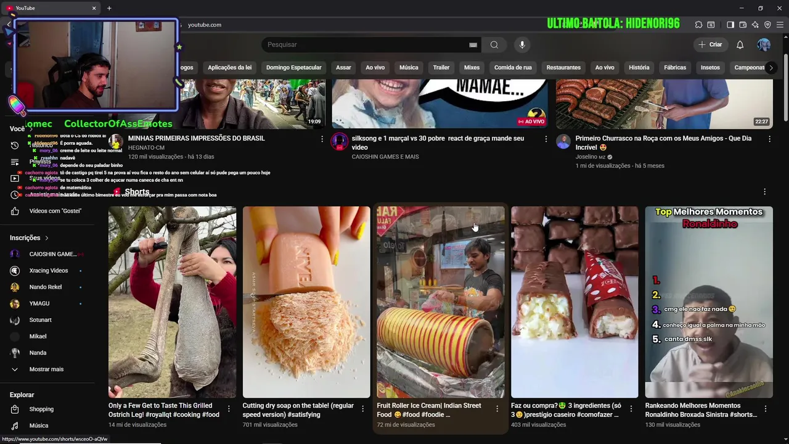Open options for Primeiro Churrasco video
This screenshot has width=789, height=444.
tap(769, 139)
